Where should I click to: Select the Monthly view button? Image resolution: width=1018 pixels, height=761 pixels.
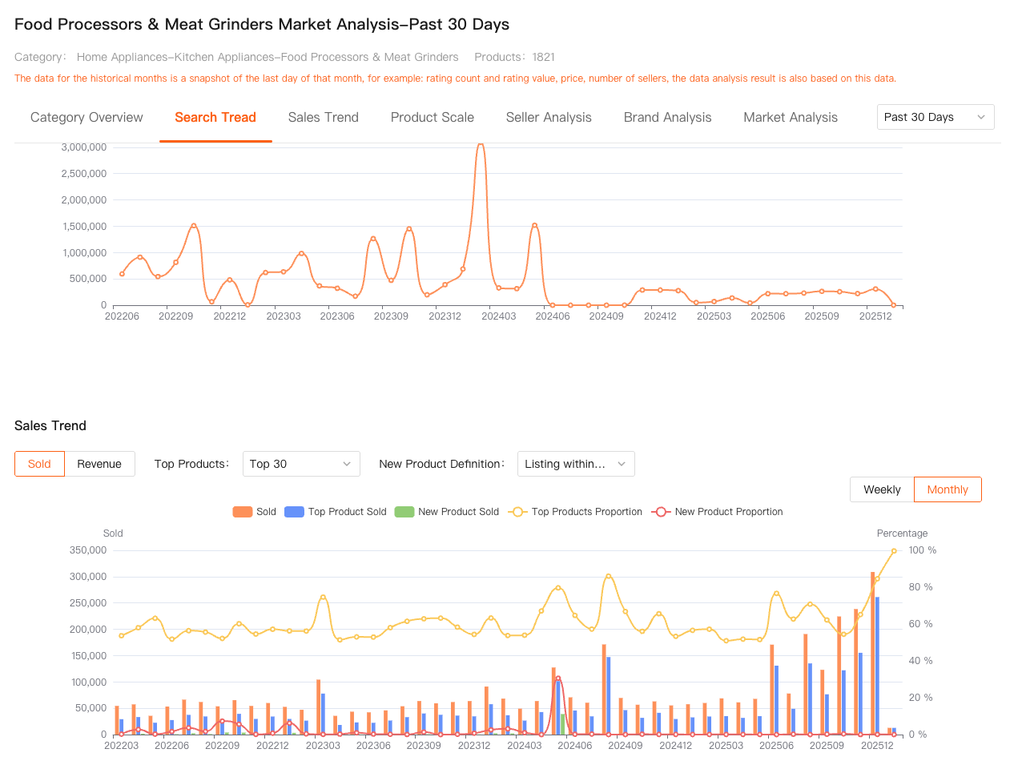pos(948,489)
